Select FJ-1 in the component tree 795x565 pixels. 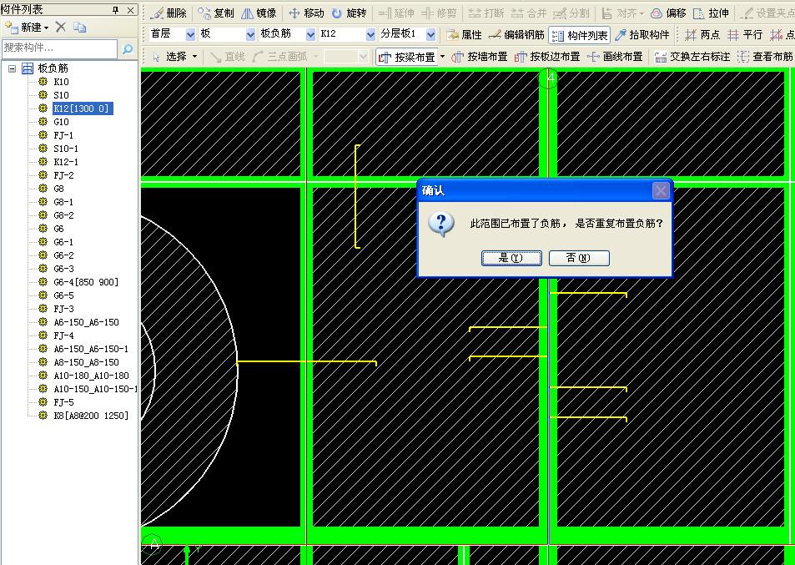(x=63, y=135)
